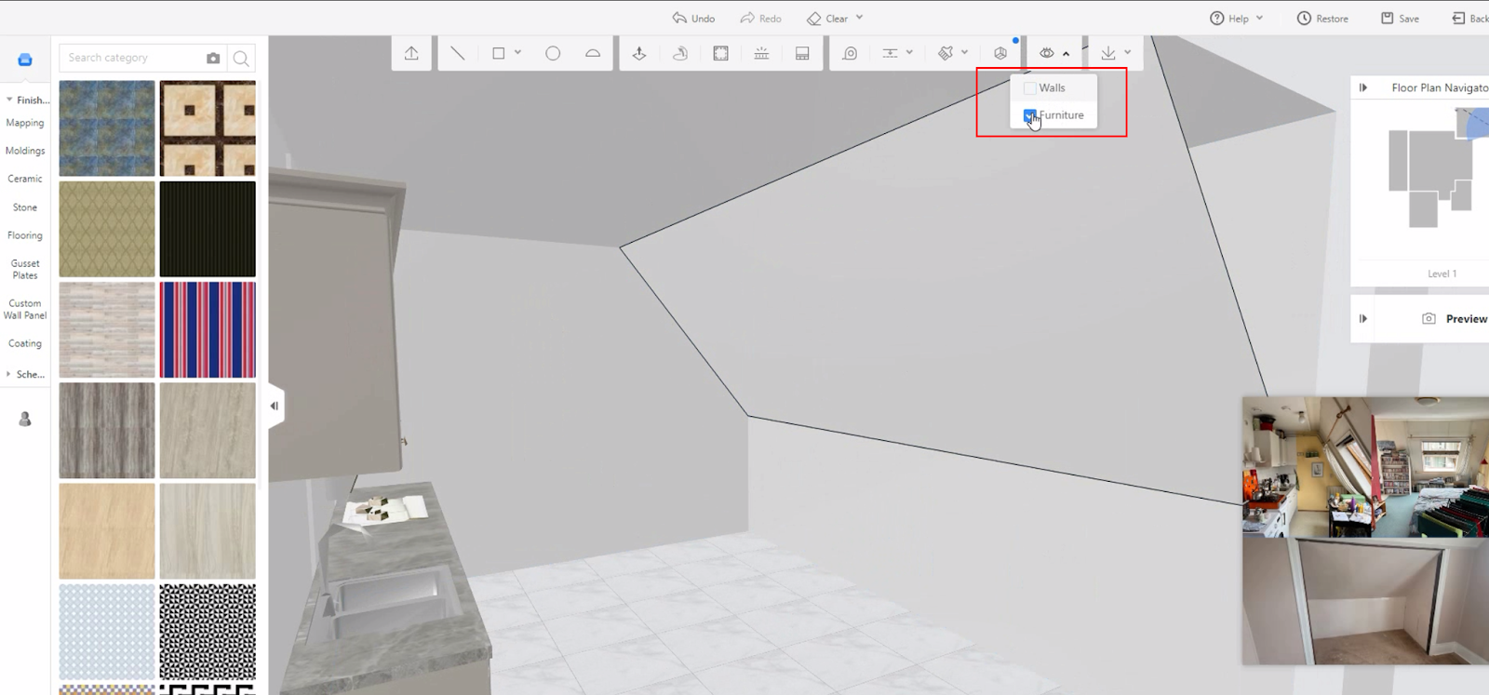
Task: Open the Stone category
Action: point(25,207)
